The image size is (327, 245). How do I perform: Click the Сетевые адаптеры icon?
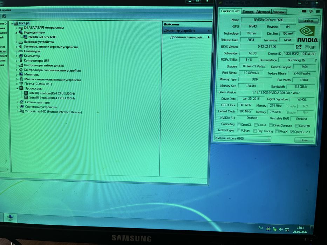tap(21, 102)
